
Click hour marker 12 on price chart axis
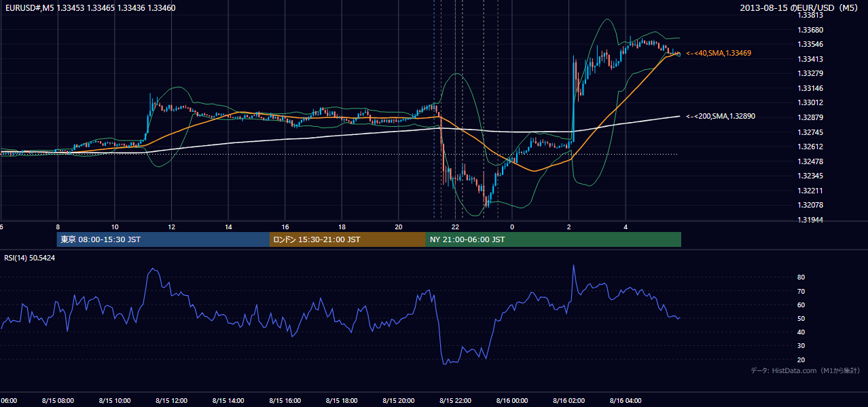(x=171, y=227)
